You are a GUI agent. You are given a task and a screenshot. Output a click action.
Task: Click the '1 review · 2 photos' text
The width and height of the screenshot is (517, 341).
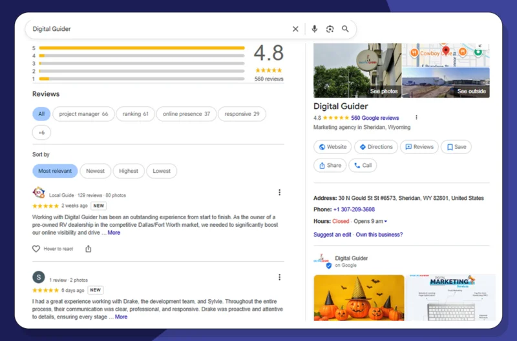pos(69,280)
